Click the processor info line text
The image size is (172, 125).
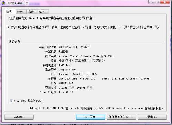tap(104, 79)
